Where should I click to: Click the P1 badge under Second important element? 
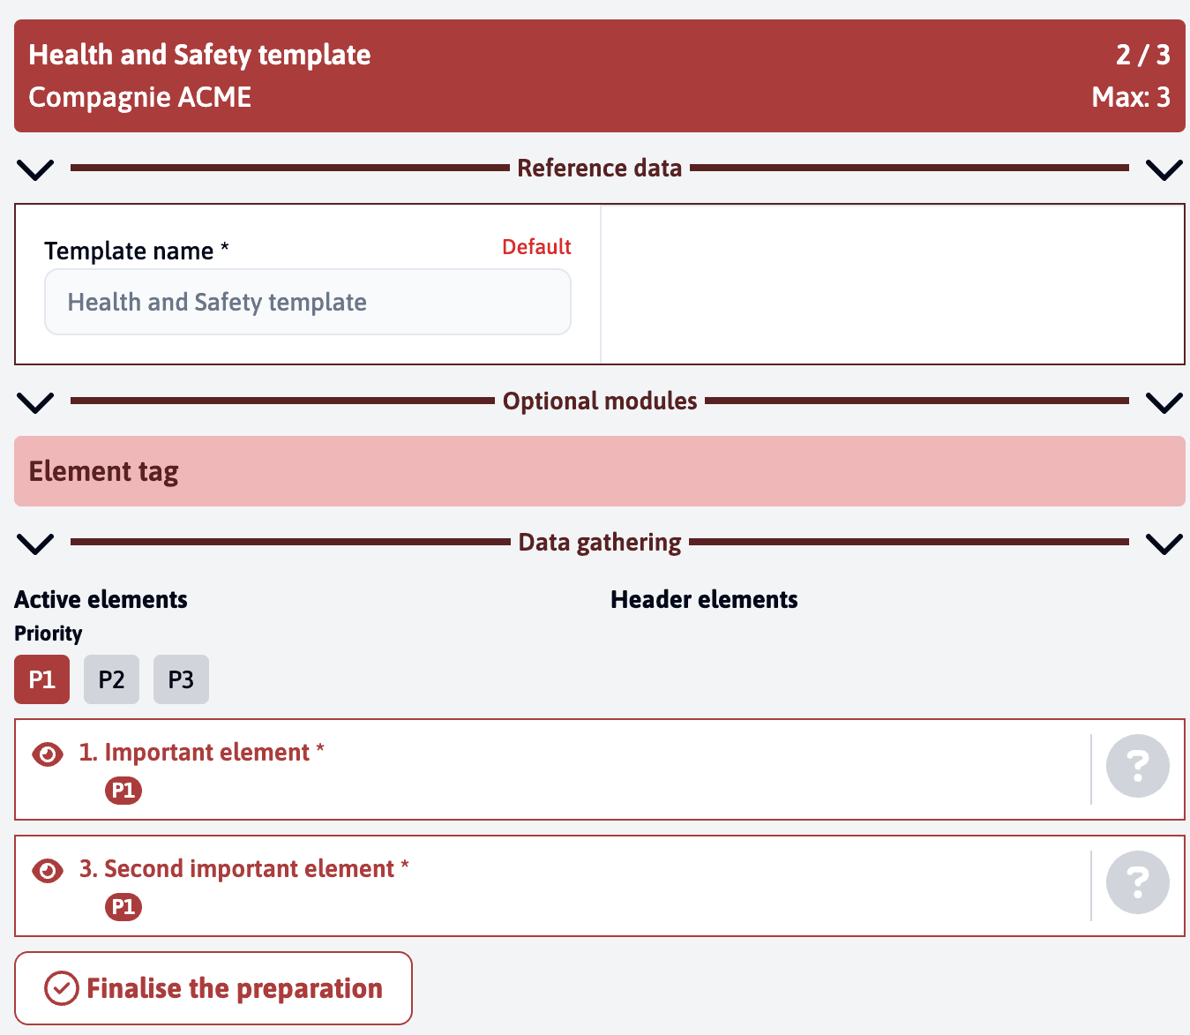123,906
